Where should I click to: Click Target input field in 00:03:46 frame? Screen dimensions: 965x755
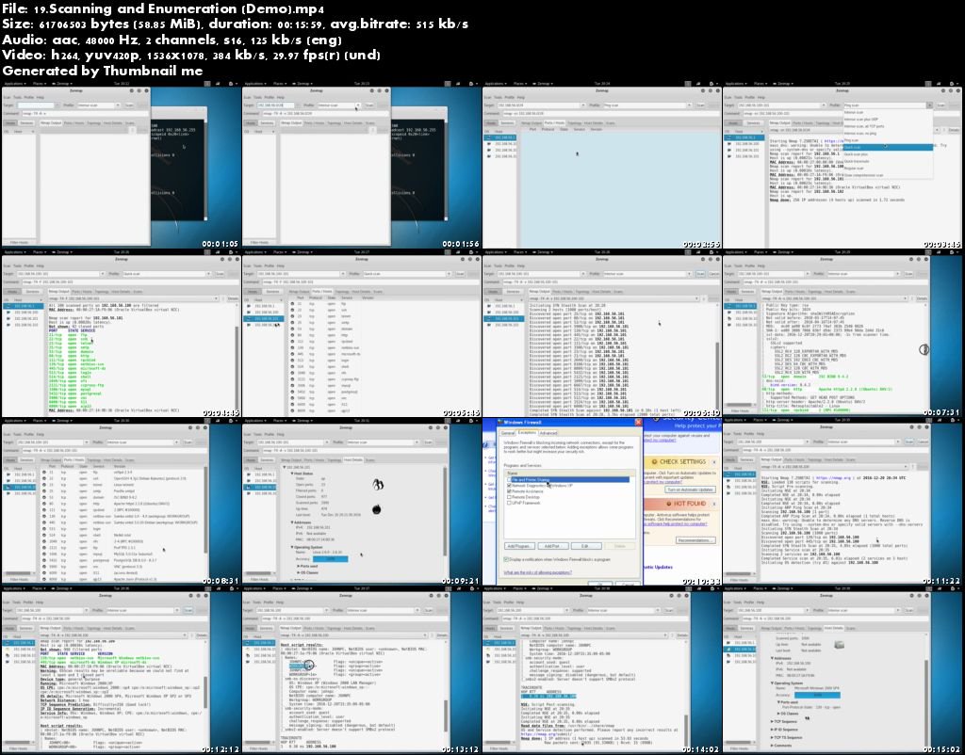pos(777,105)
